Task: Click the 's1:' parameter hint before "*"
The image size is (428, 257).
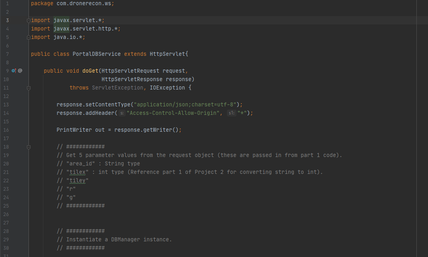Action: [232, 113]
